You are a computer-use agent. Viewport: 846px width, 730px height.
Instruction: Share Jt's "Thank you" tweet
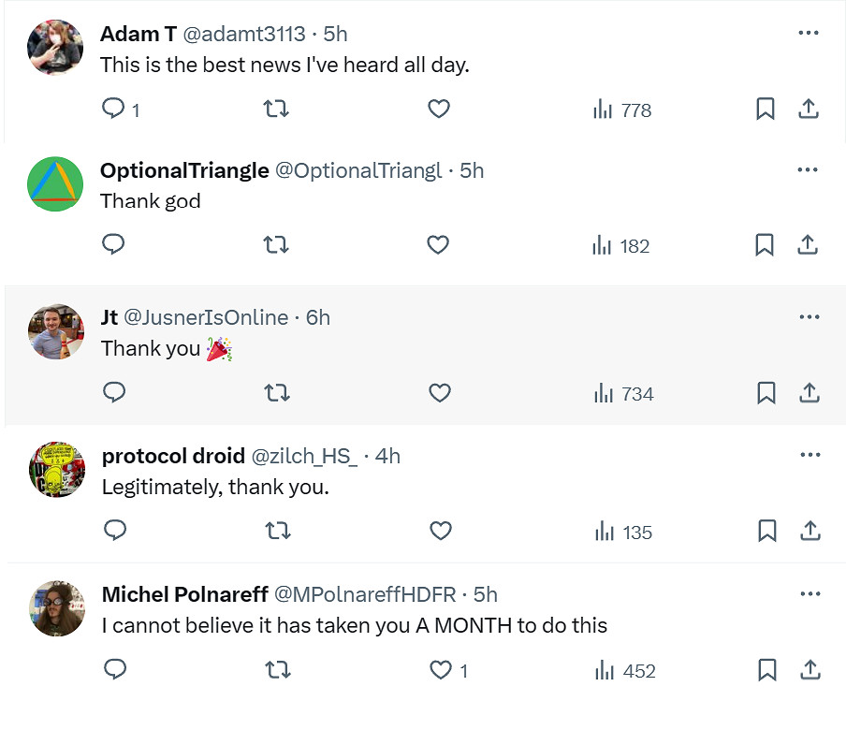(x=809, y=393)
